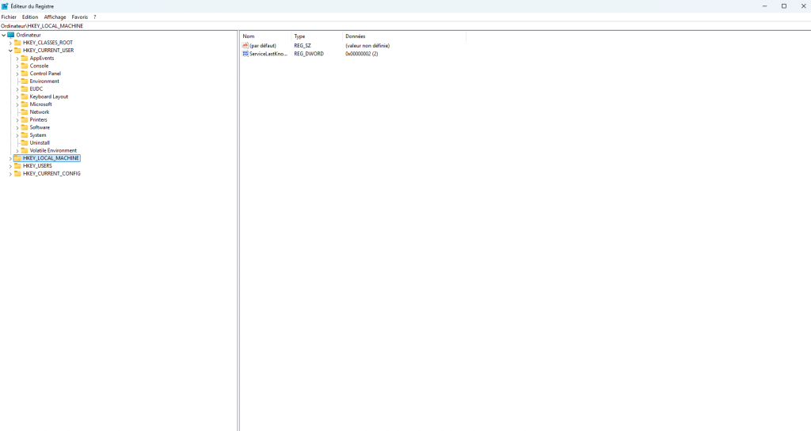Open the Favoris menu
811x431 pixels.
click(x=80, y=17)
